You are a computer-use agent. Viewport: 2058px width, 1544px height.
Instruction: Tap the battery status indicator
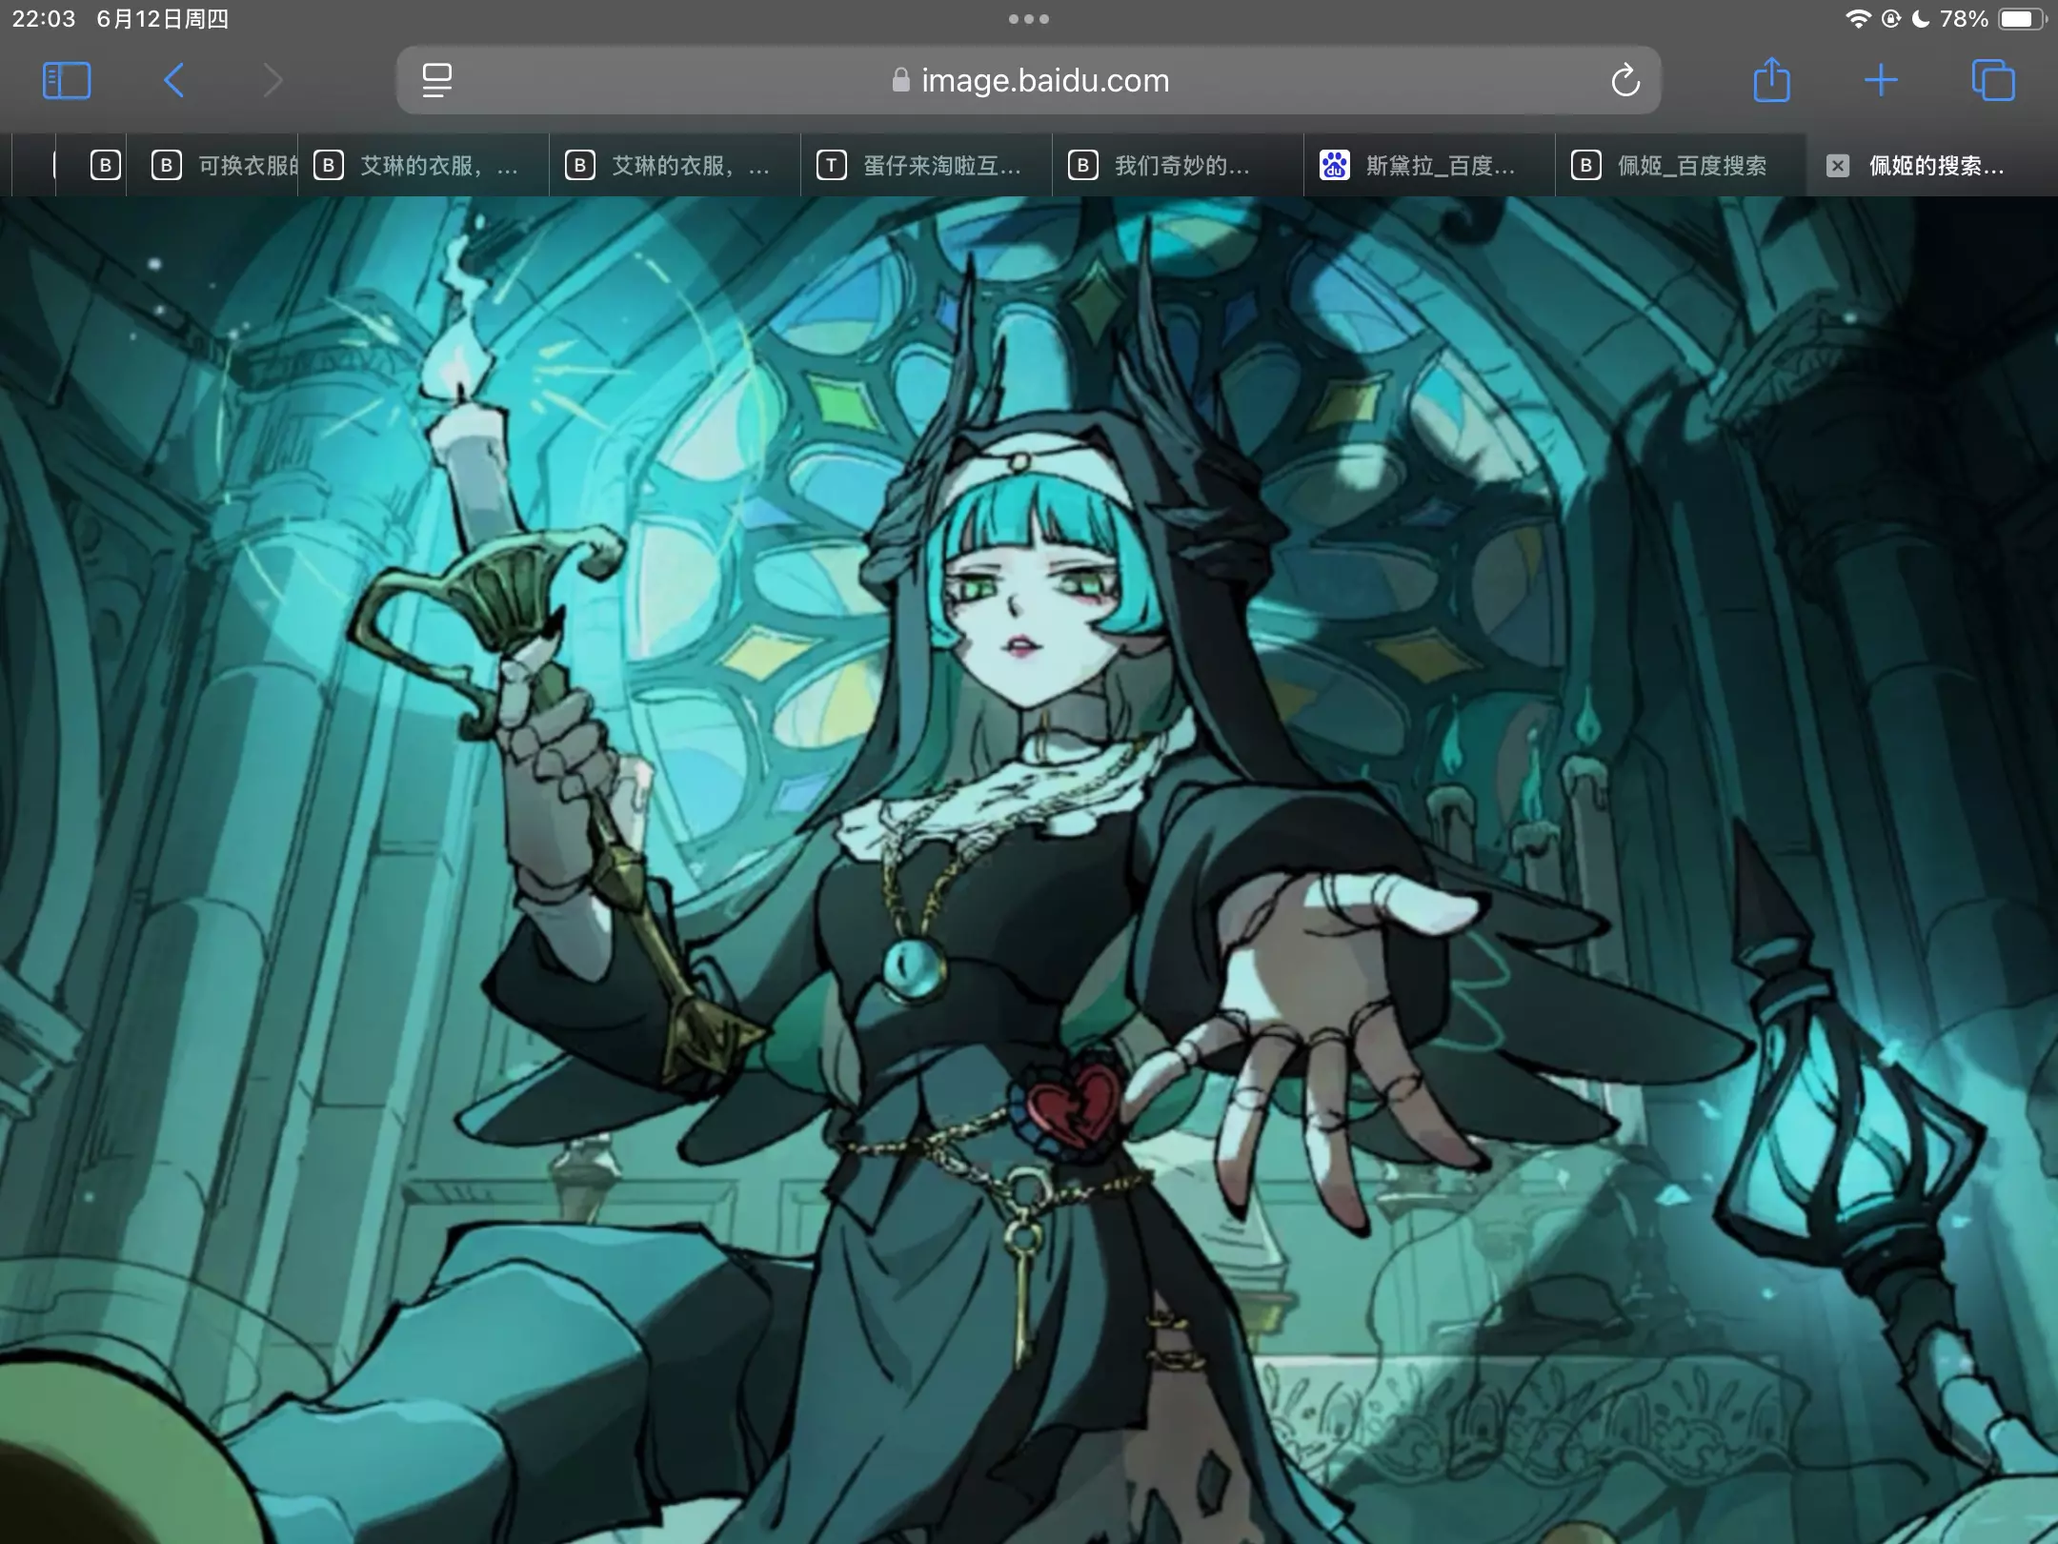coord(2020,19)
